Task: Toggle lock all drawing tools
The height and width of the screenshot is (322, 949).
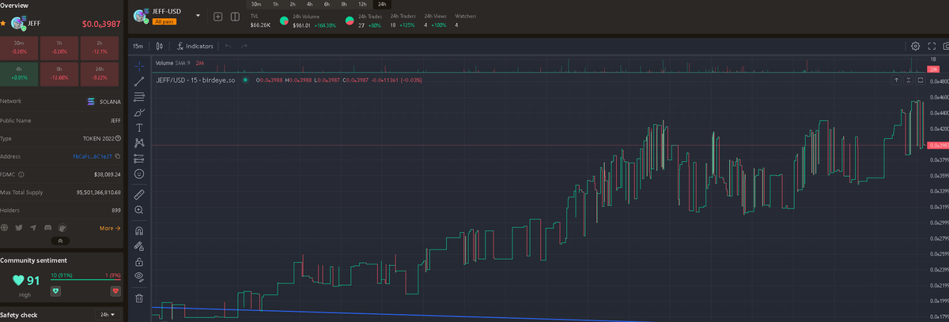Action: coord(139,261)
